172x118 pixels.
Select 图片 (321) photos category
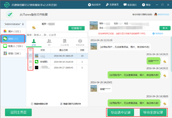tap(13, 31)
